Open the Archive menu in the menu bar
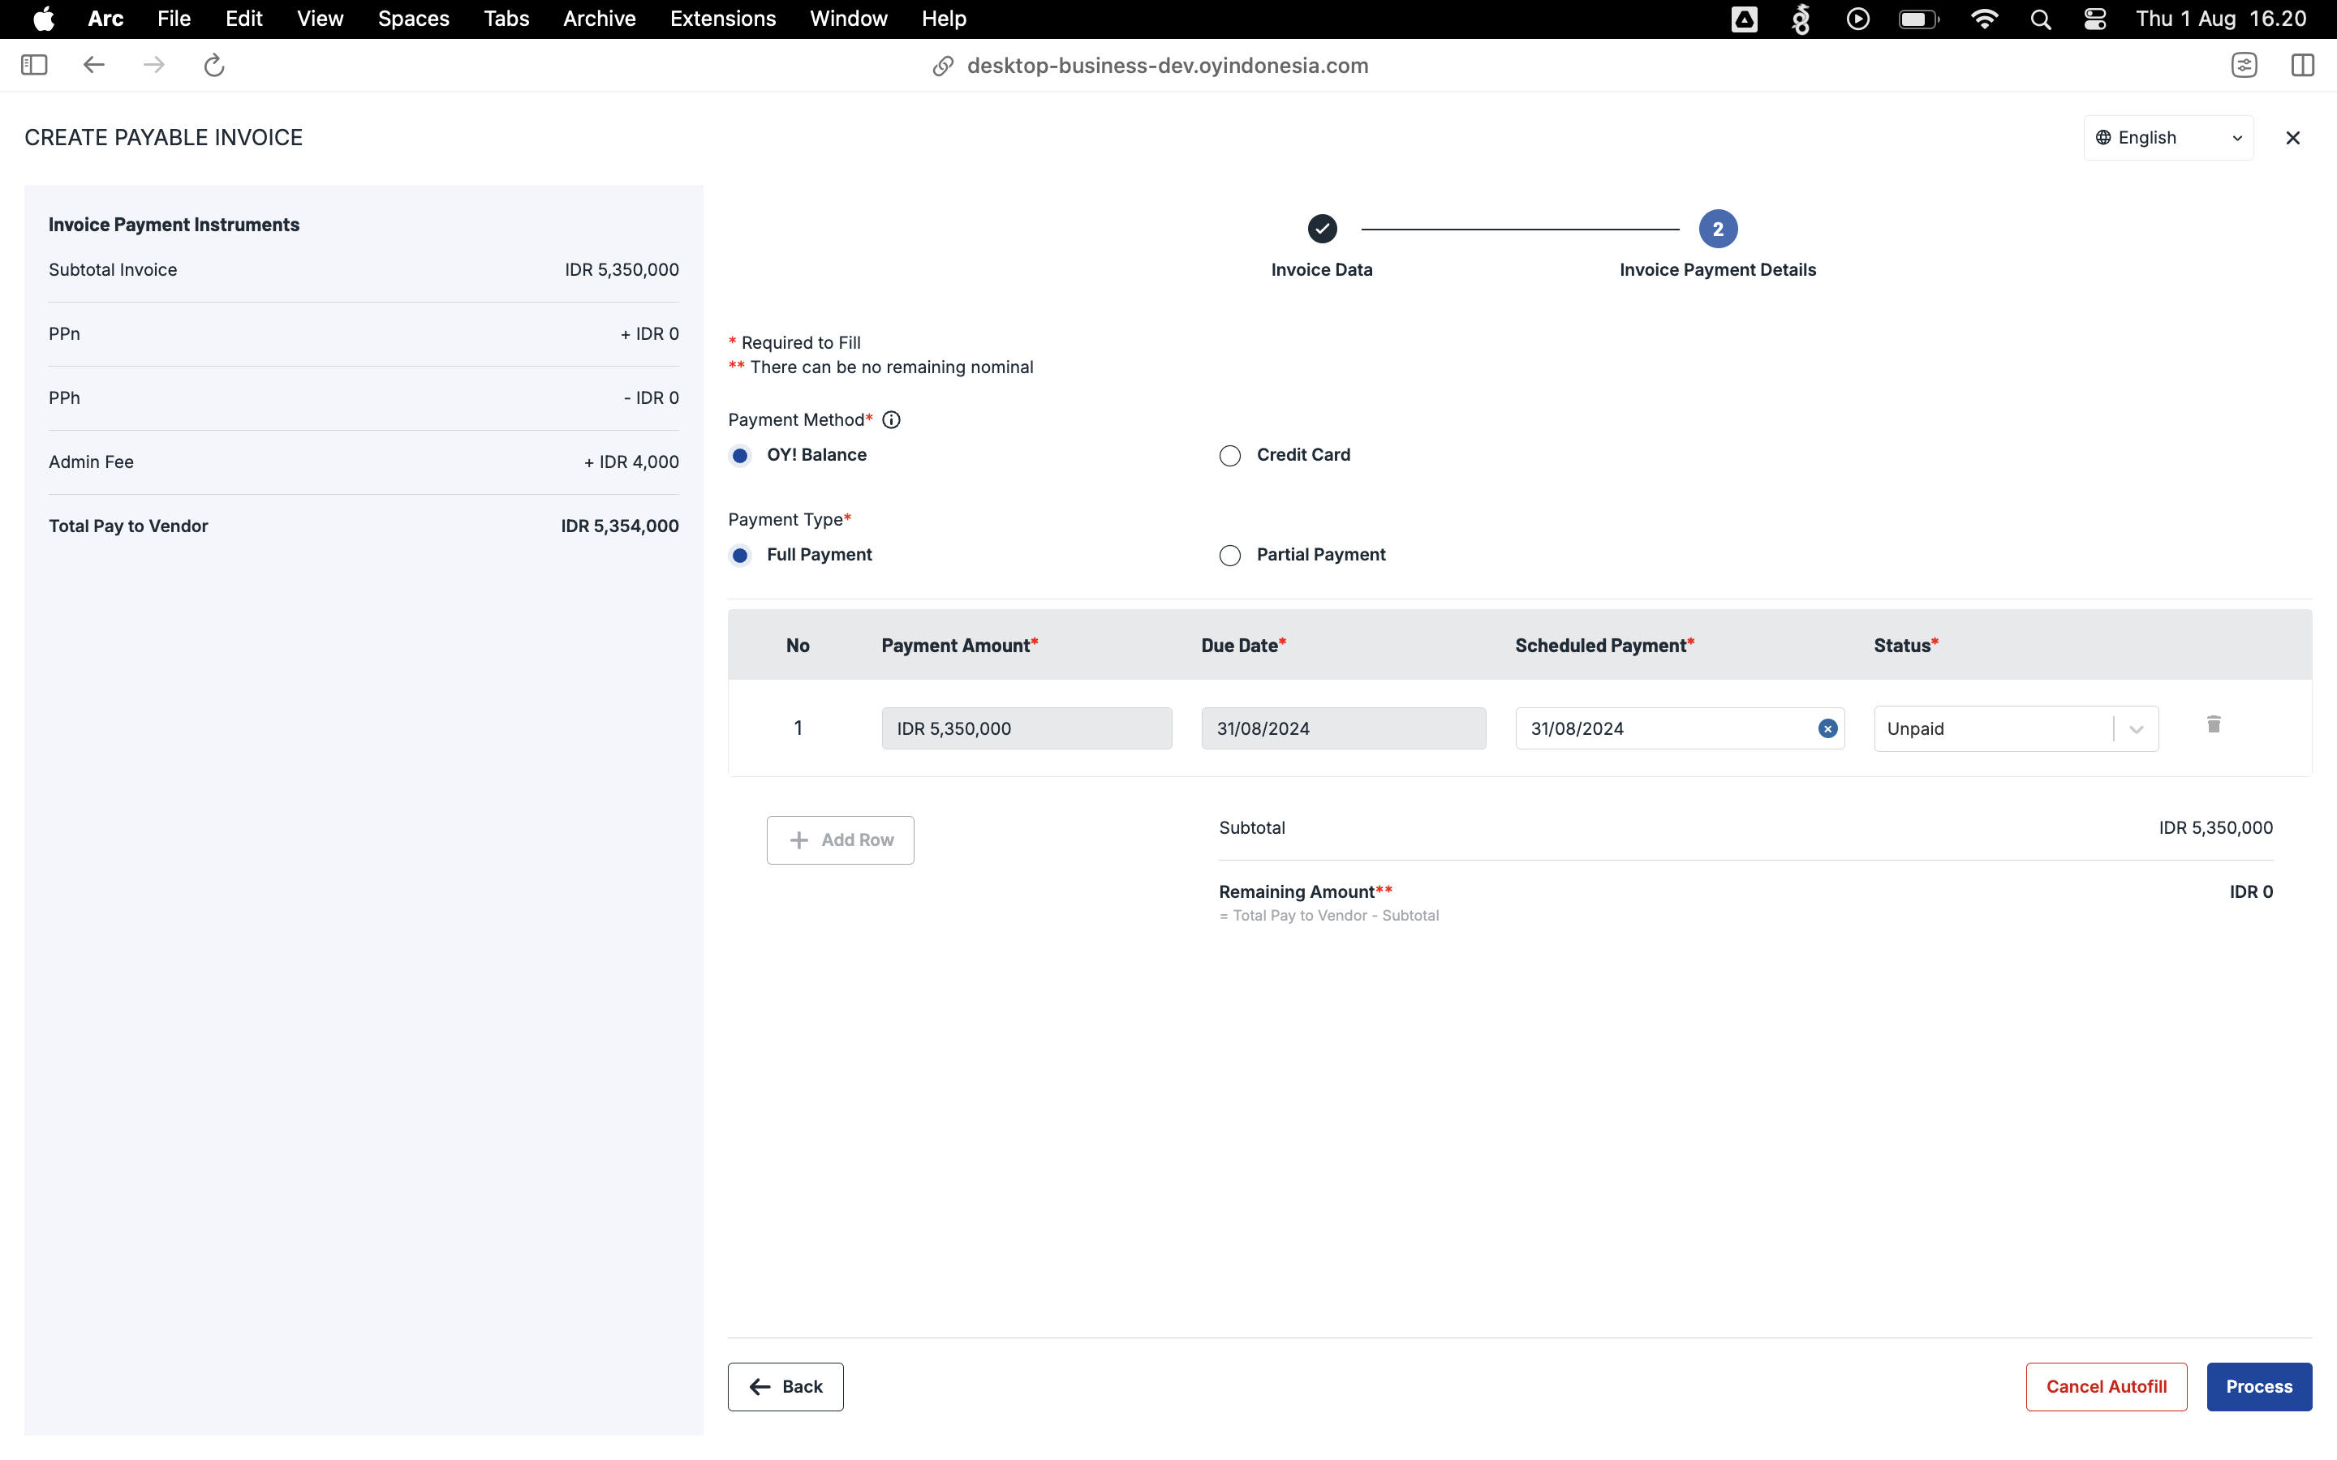2337x1460 pixels. (599, 19)
